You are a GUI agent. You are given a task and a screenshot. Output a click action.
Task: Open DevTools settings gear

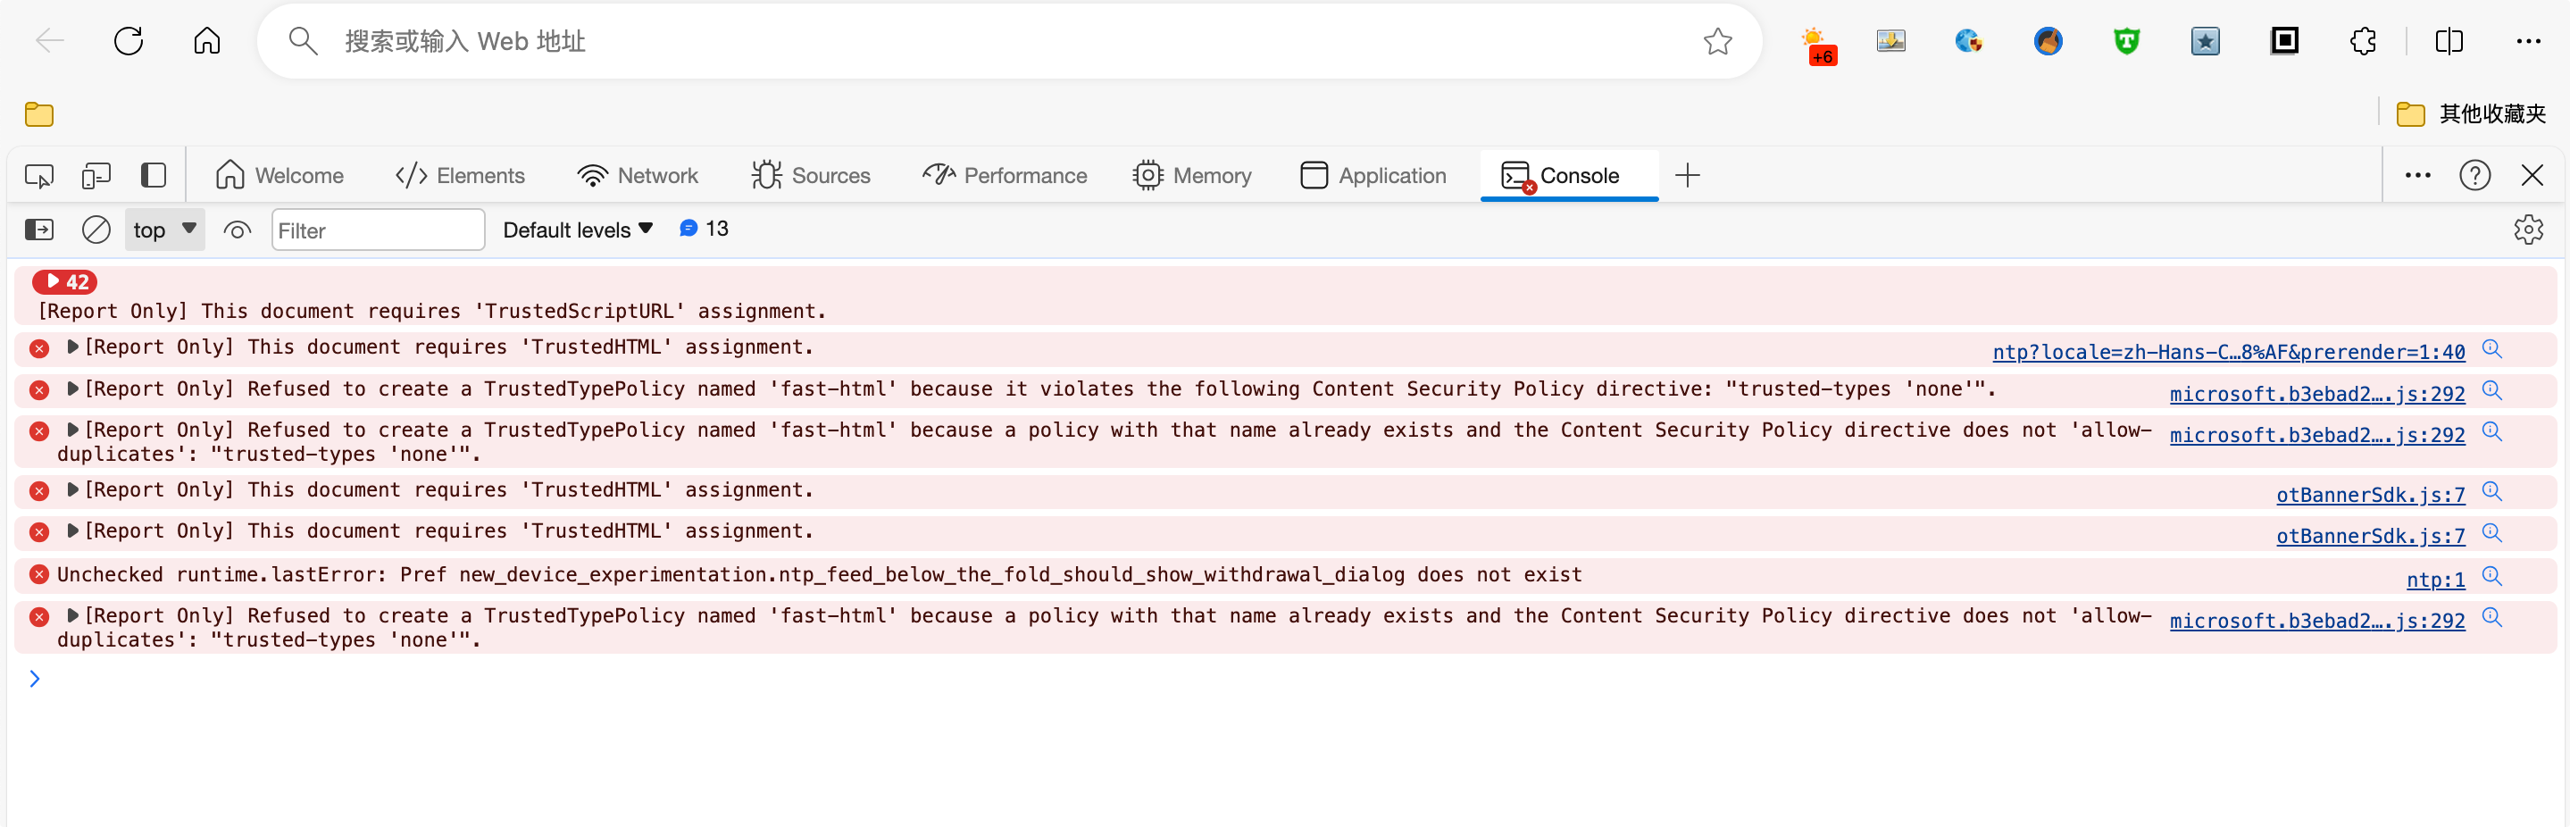coord(2530,229)
